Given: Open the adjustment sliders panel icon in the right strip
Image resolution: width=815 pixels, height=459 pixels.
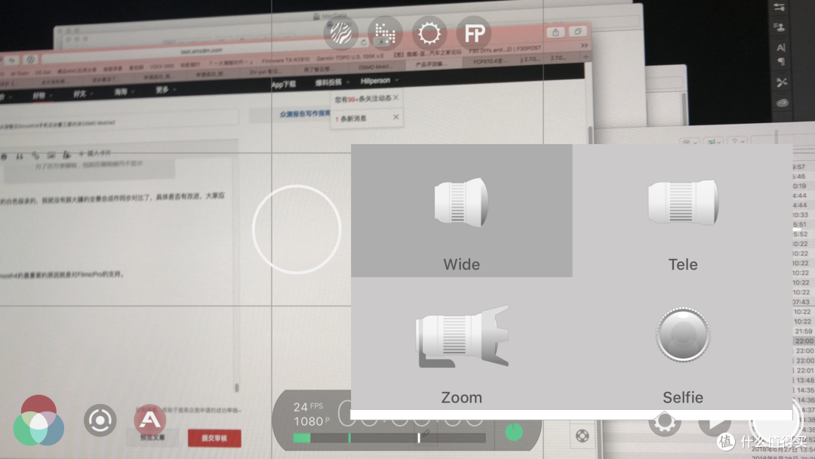Looking at the screenshot, I should point(779,8).
